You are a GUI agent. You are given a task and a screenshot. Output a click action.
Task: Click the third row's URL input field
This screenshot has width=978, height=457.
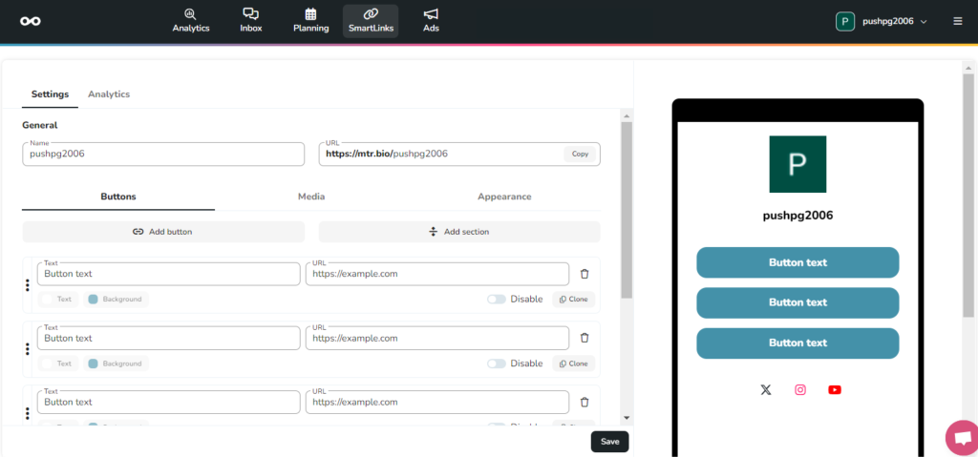click(437, 403)
